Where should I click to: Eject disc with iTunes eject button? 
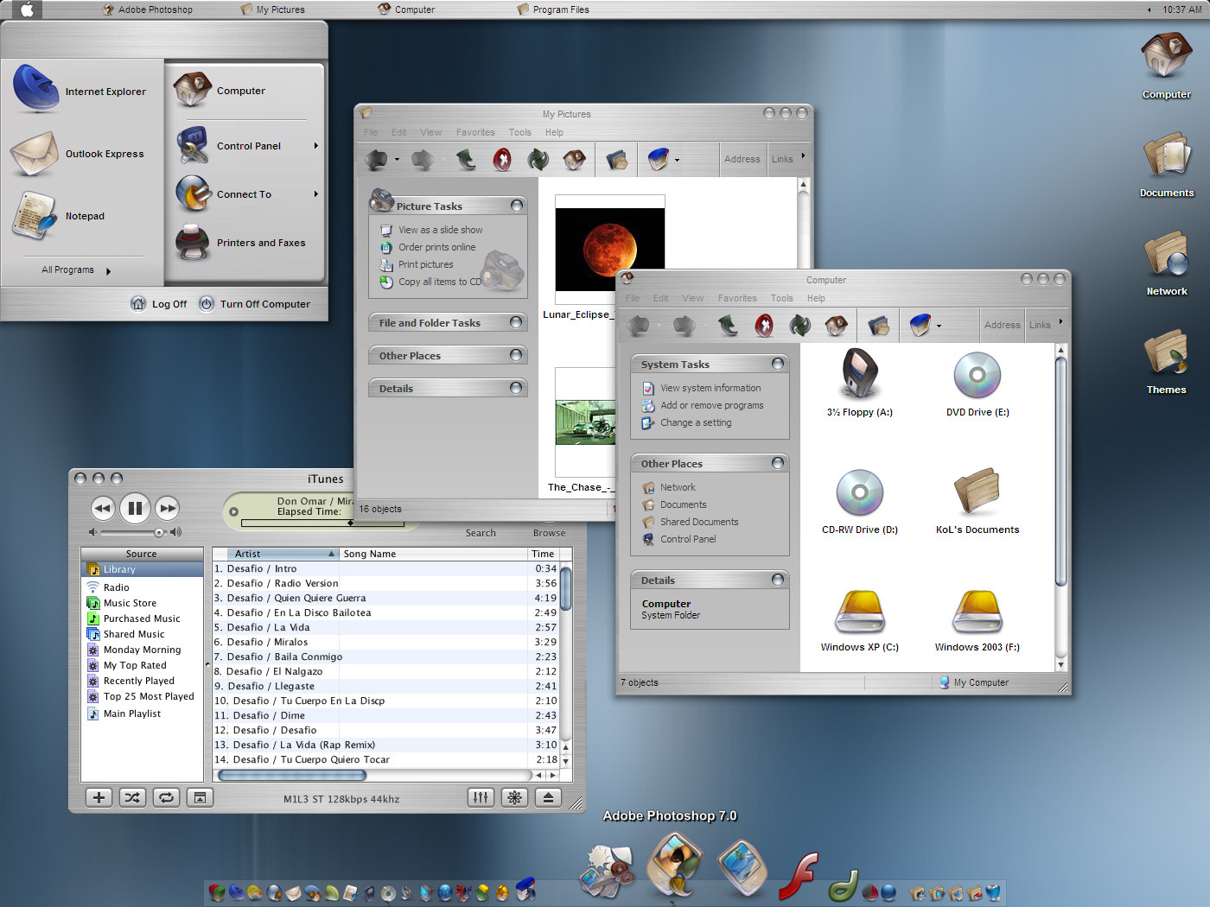coord(548,797)
